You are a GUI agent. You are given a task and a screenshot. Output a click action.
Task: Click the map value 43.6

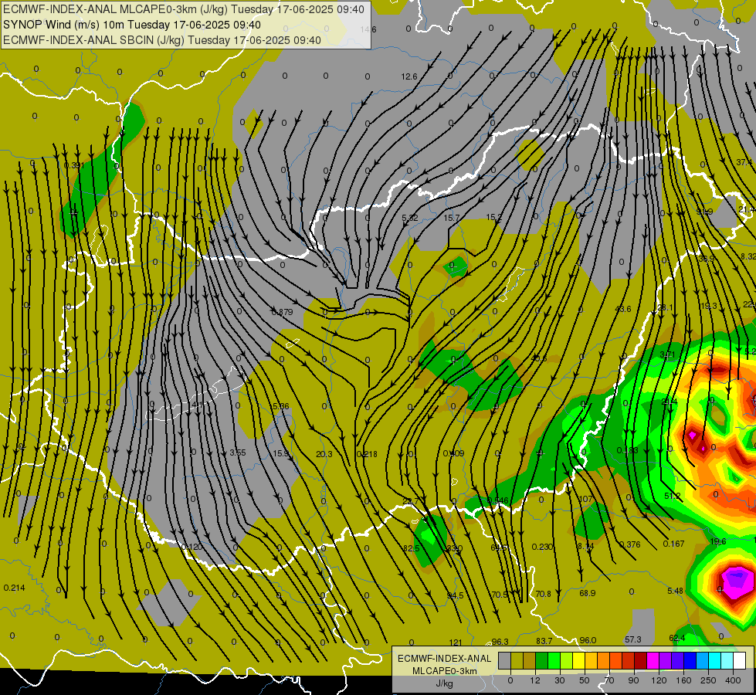[x=623, y=309]
